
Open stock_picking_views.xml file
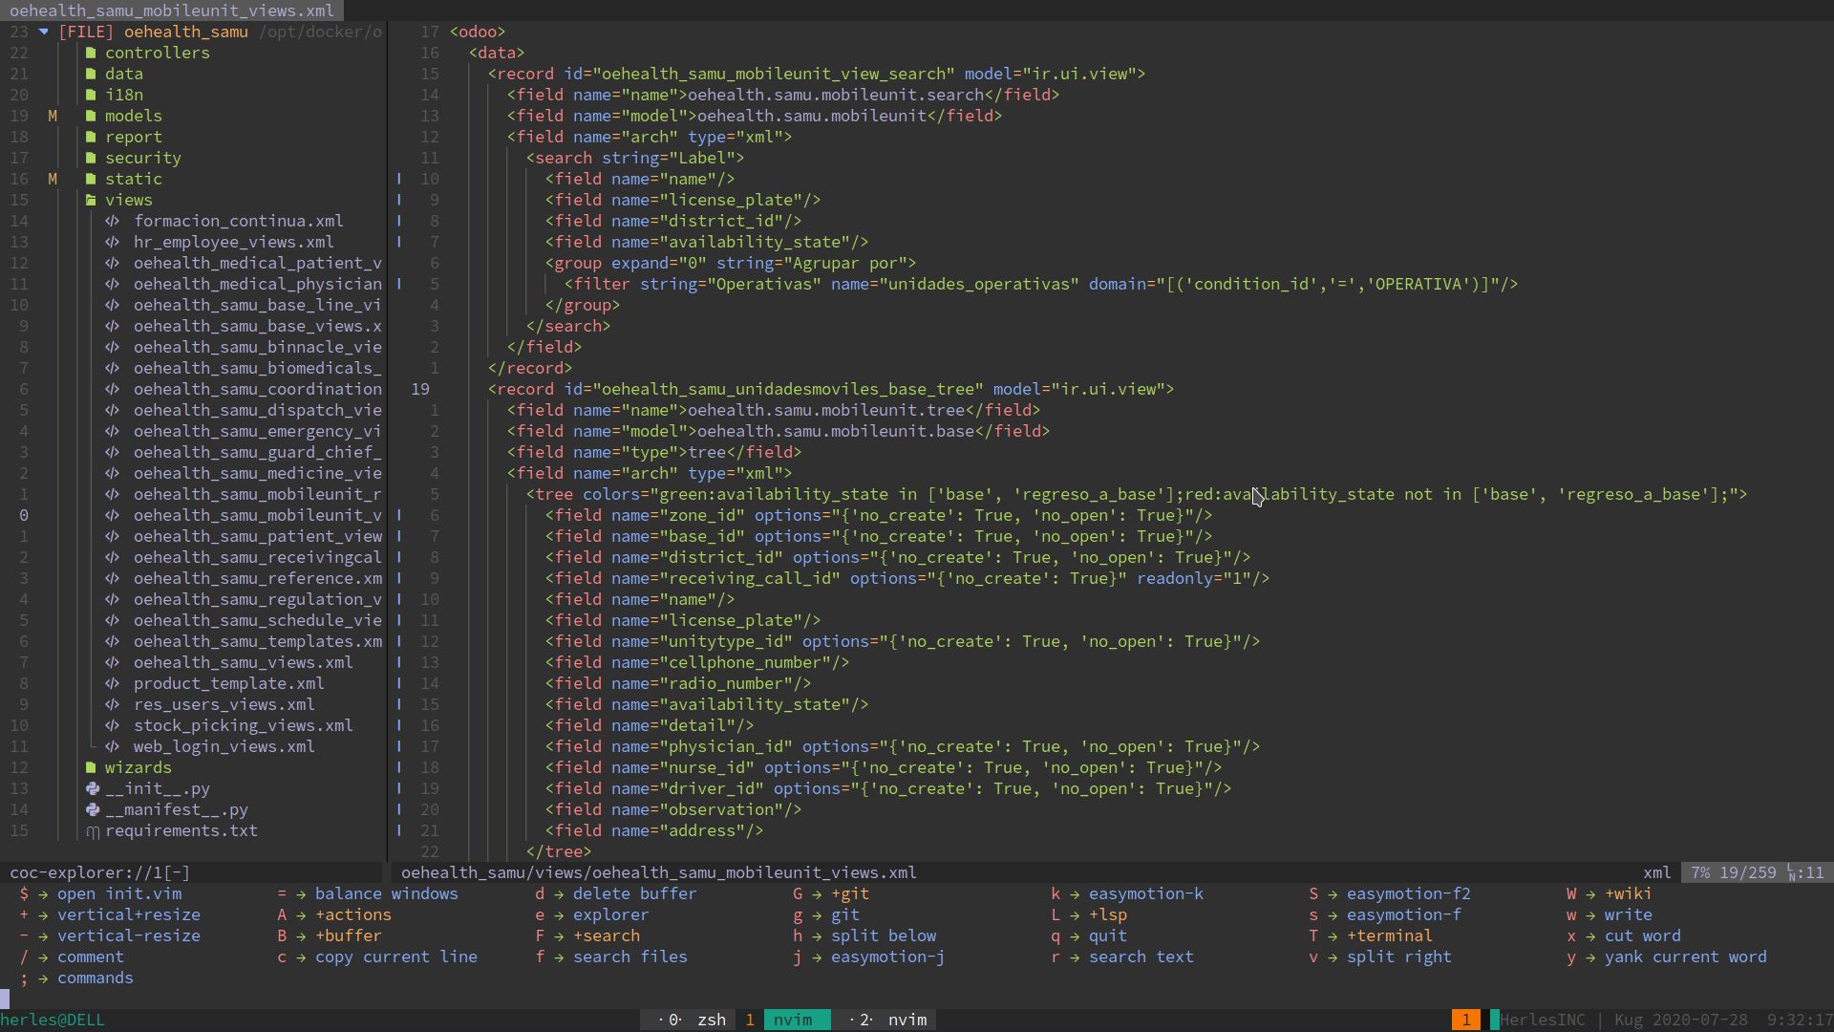point(243,725)
